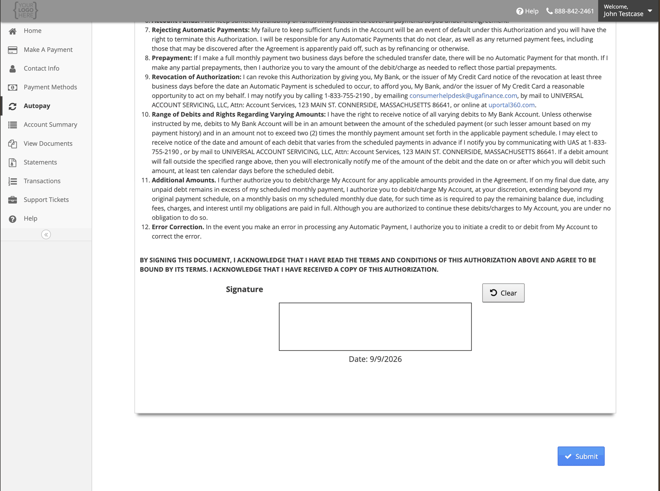Screen dimensions: 660x491
Task: Click the Additional Amounts. clause heading
Action: pos(184,180)
